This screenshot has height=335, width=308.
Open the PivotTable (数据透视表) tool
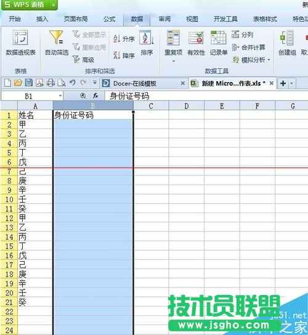[x=20, y=43]
